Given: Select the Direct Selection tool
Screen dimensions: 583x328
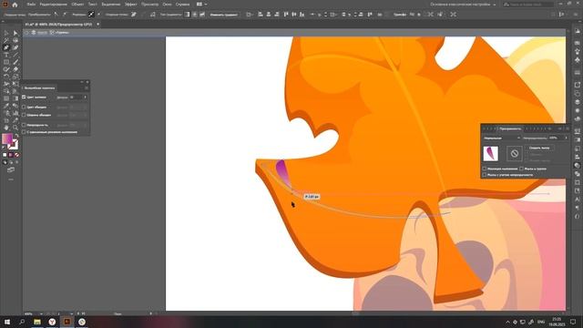Looking at the screenshot, I should [15, 33].
